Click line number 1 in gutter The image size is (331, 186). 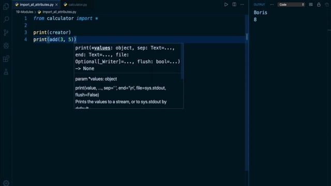pos(25,19)
